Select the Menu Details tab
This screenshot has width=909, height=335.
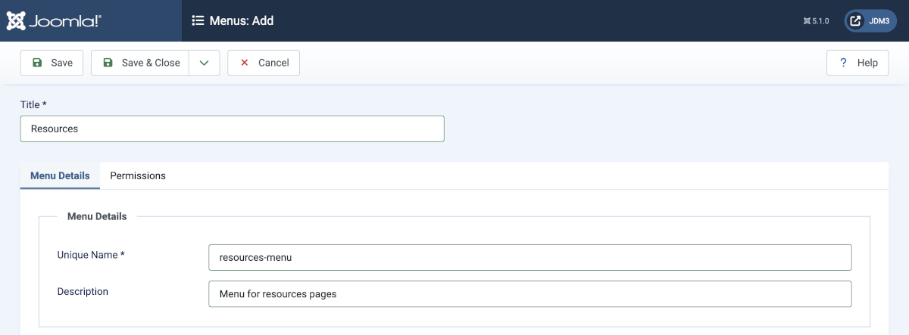60,175
